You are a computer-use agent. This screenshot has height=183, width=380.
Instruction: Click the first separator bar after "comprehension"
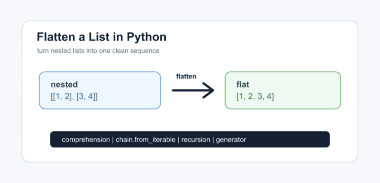pos(113,140)
